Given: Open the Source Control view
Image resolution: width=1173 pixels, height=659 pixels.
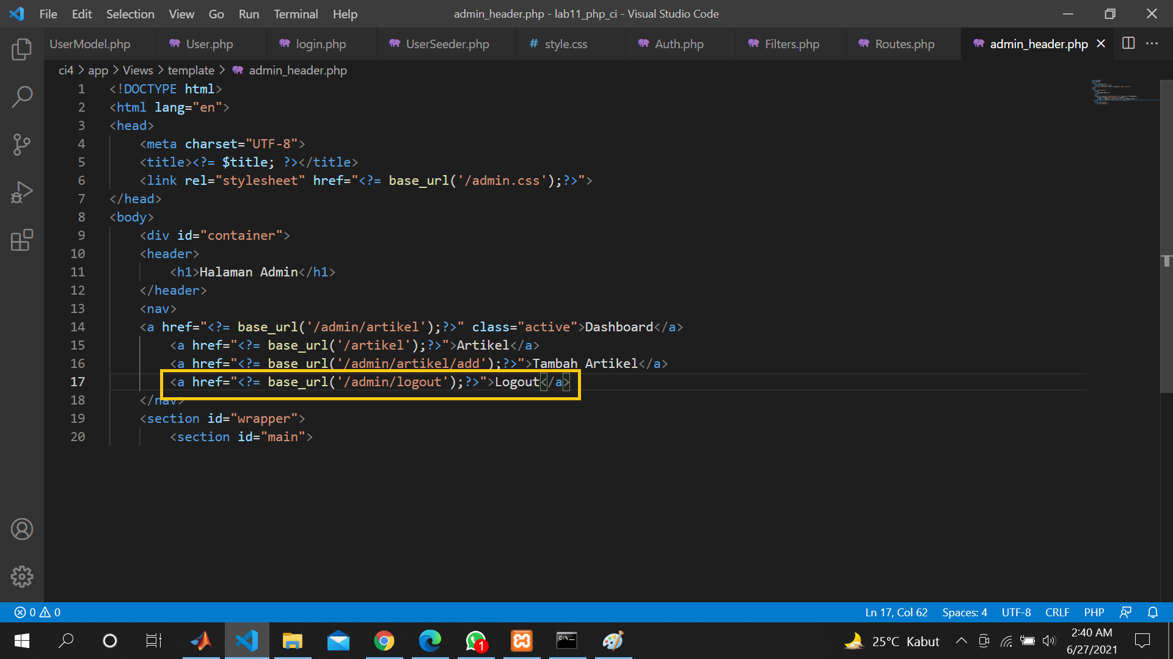Looking at the screenshot, I should [22, 145].
